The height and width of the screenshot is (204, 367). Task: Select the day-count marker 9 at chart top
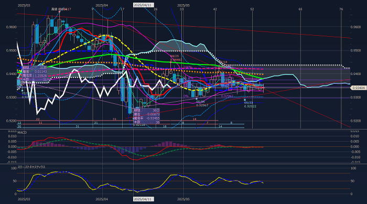pyautogui.click(x=93, y=9)
